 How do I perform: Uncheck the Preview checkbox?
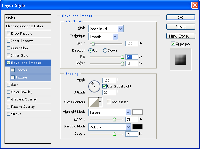click(x=173, y=44)
